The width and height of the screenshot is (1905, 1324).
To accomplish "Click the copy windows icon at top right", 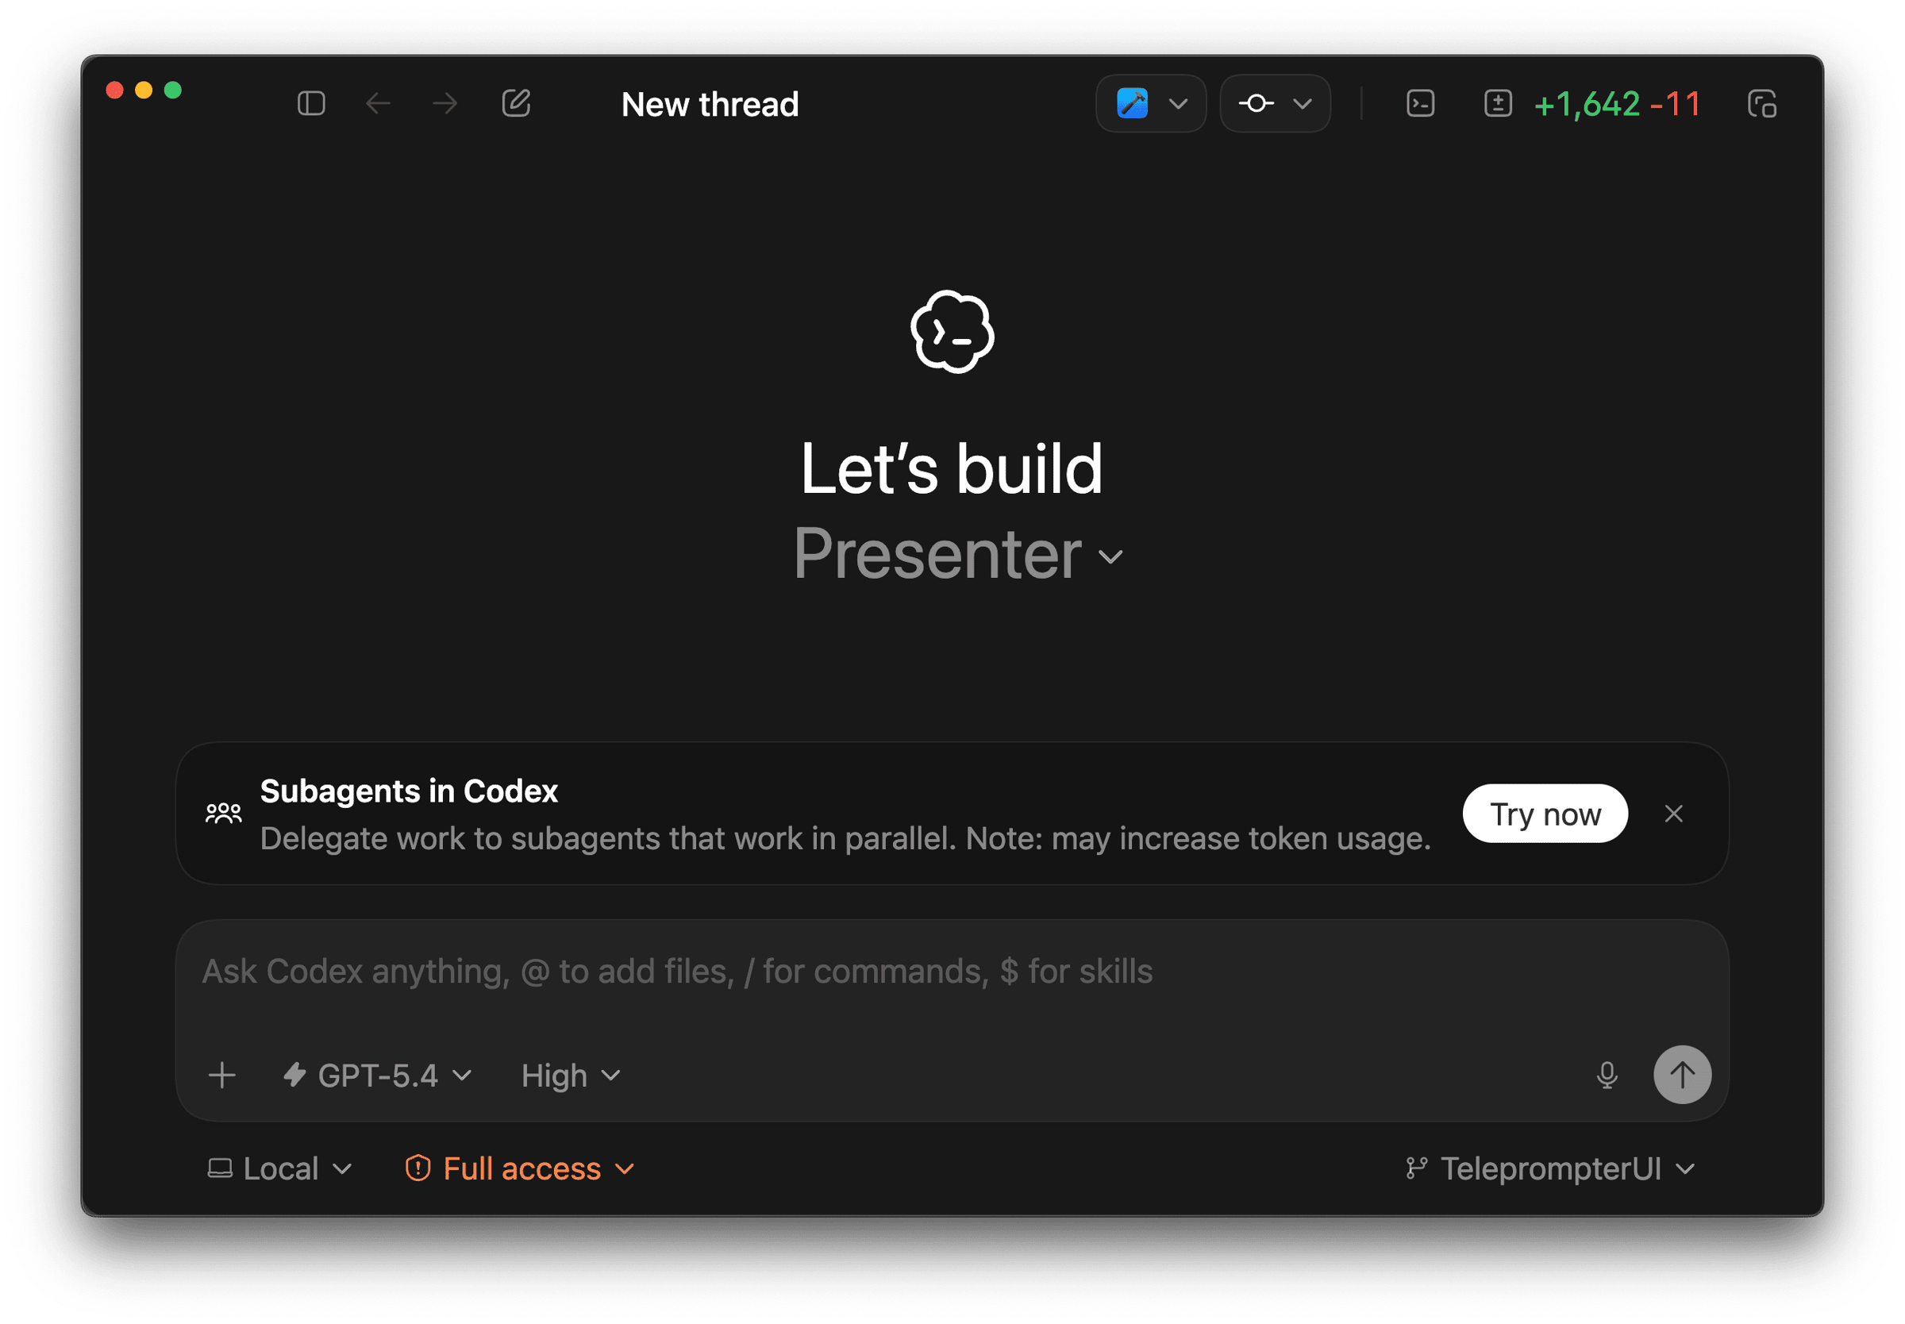I will (1761, 105).
